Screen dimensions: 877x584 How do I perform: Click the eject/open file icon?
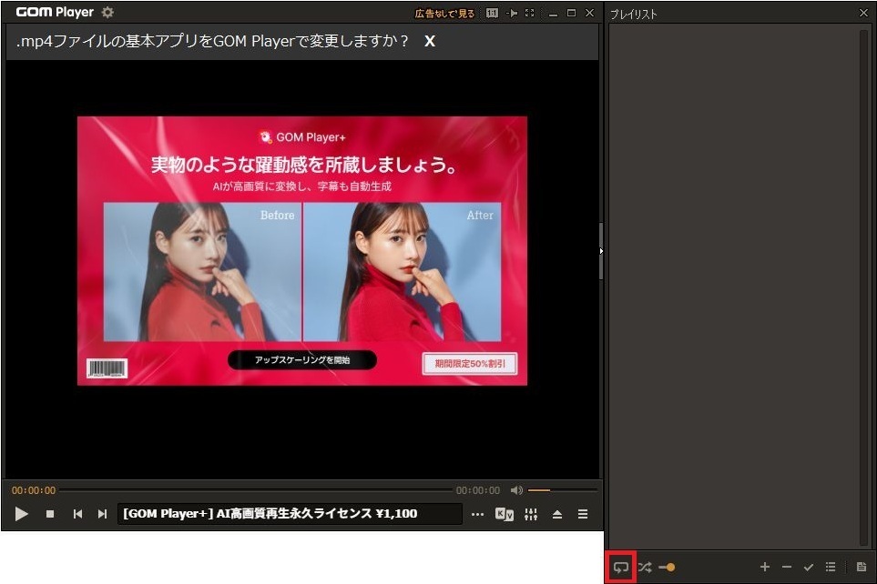(556, 514)
